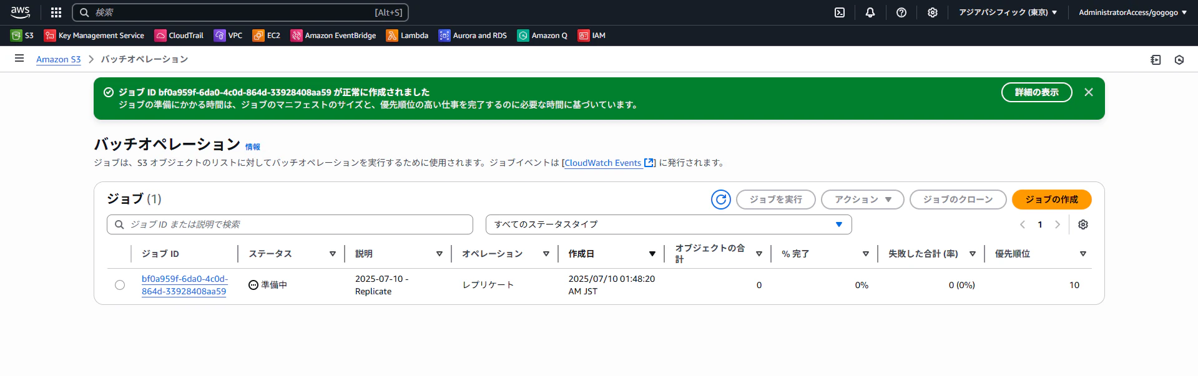Launch CloudShell from the top bar
Image resolution: width=1198 pixels, height=376 pixels.
click(840, 12)
